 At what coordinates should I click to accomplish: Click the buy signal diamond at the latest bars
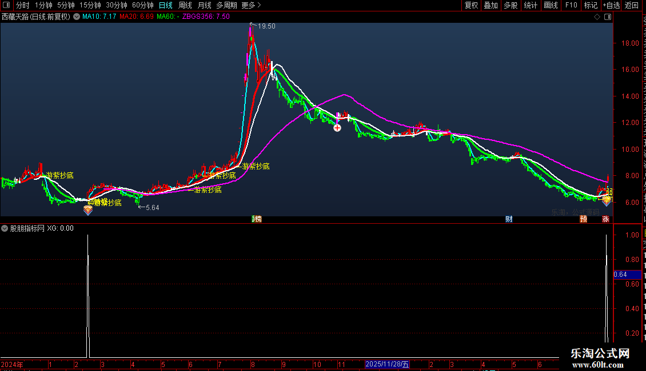coord(607,201)
